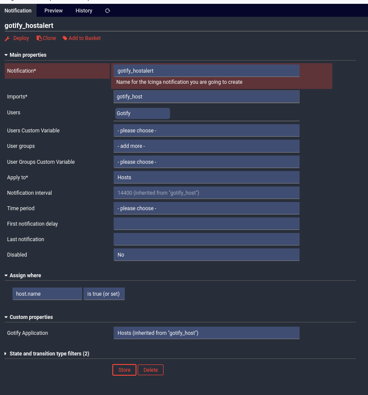368x395 pixels.
Task: Open the History tab
Action: (84, 11)
